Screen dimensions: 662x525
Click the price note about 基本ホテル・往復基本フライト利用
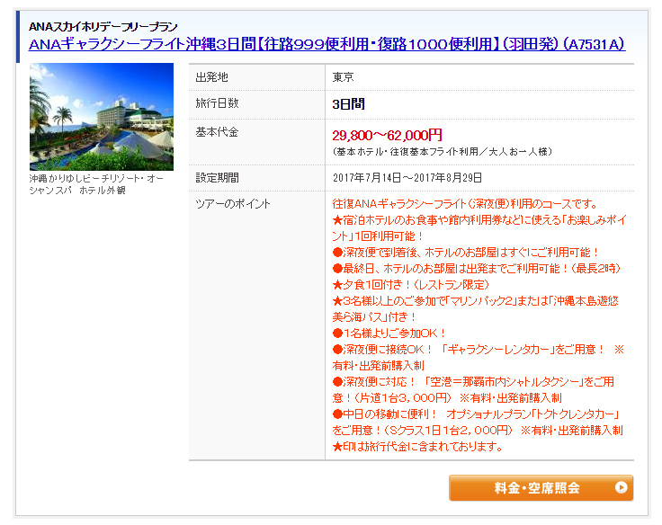(x=442, y=151)
